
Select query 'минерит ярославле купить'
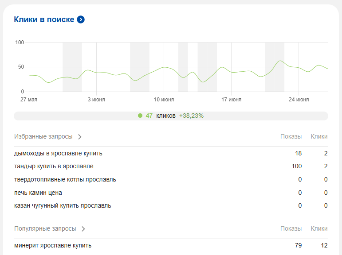[x=53, y=245]
